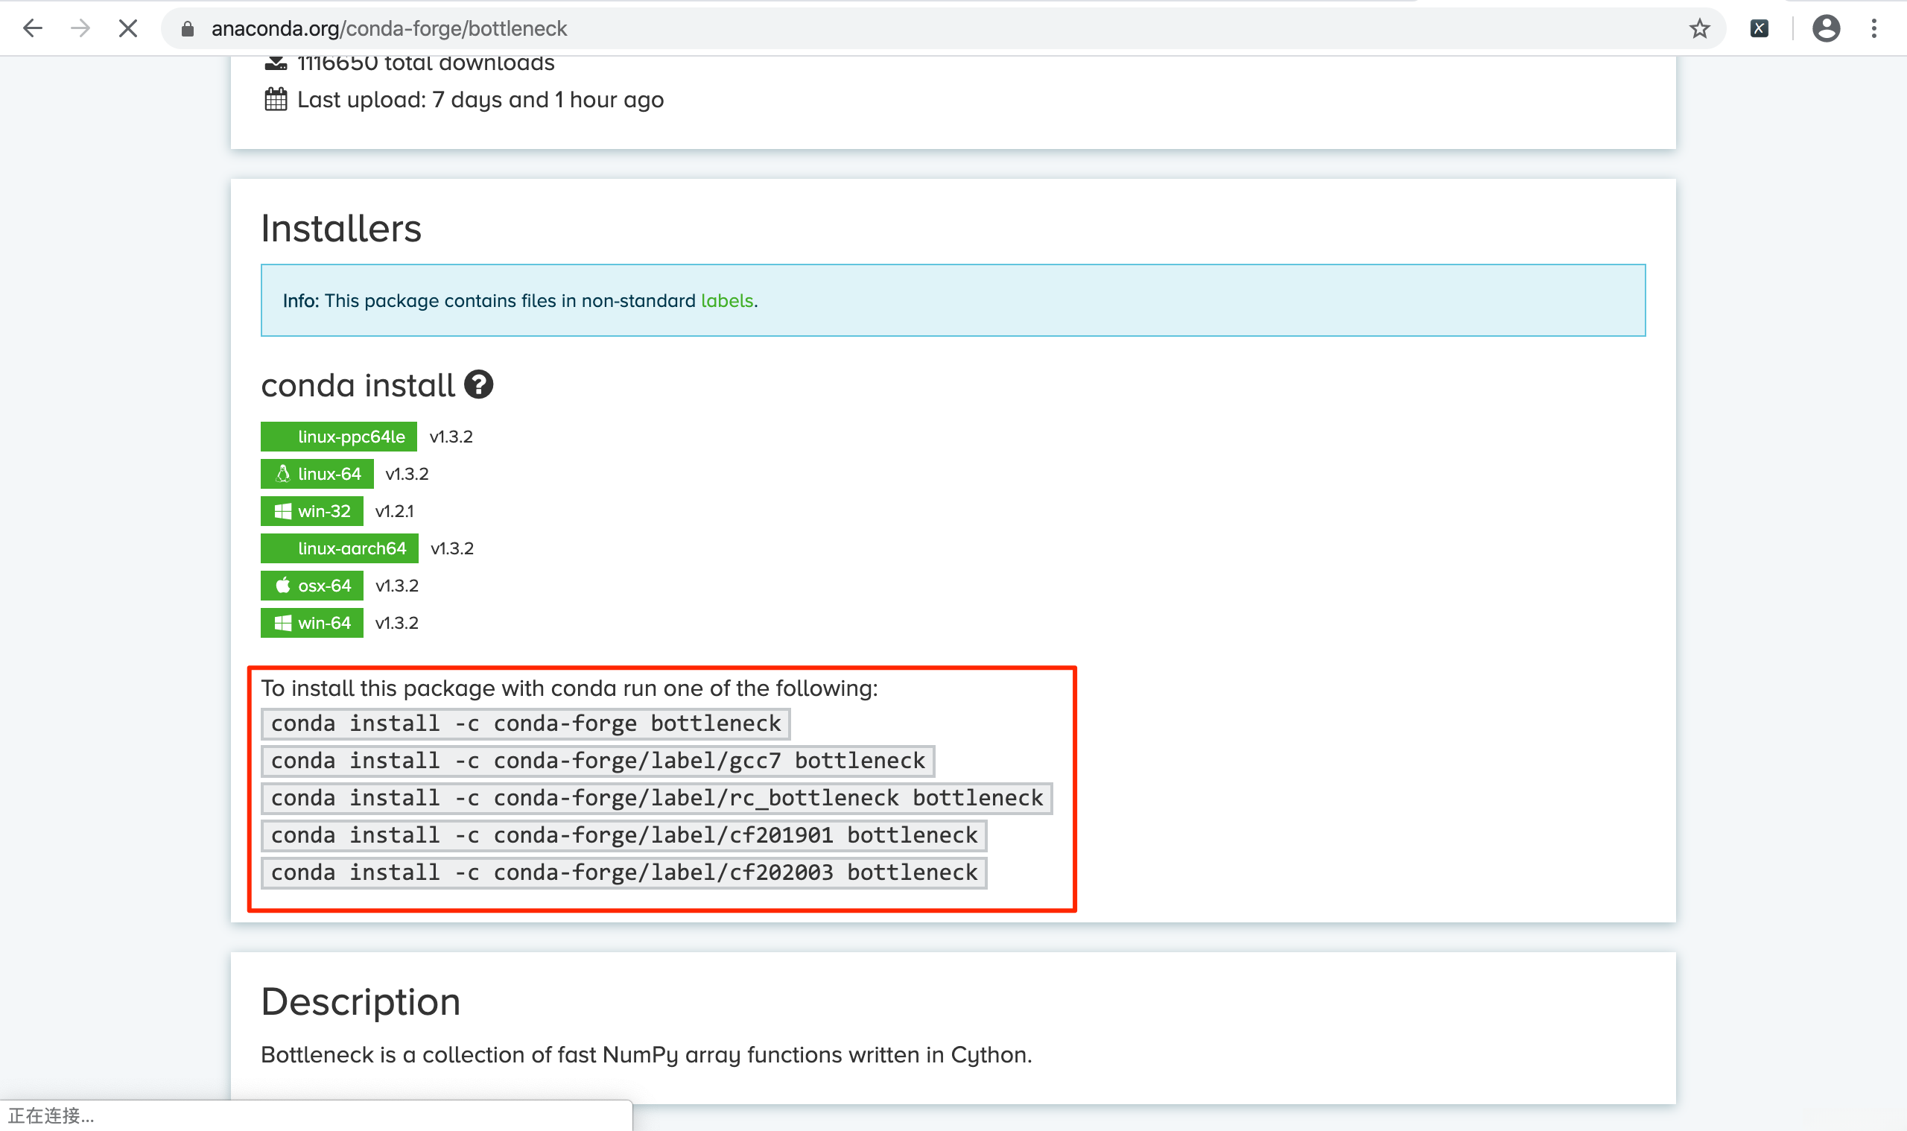Select the osx-64 platform badge

tap(311, 586)
